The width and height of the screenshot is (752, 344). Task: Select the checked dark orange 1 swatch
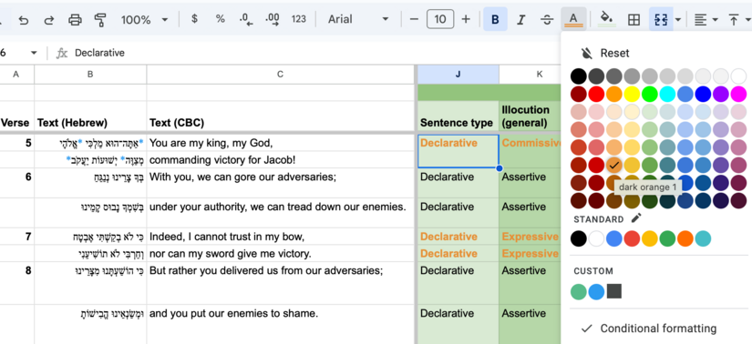tap(613, 166)
